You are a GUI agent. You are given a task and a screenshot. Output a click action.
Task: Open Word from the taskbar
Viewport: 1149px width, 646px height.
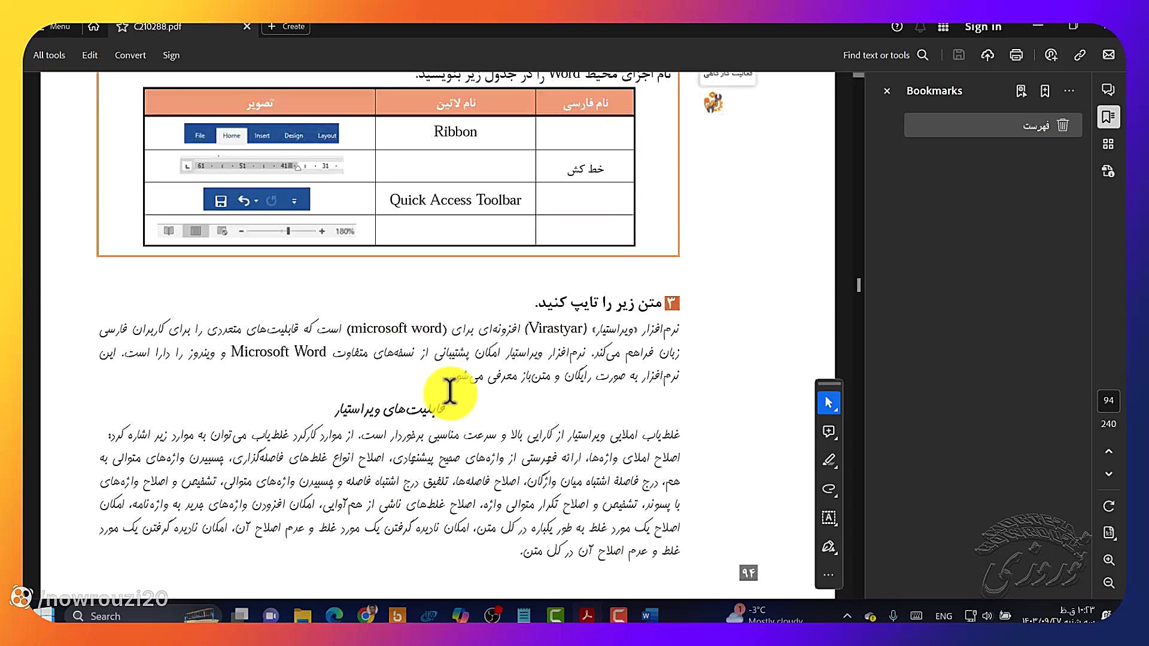[x=649, y=615]
